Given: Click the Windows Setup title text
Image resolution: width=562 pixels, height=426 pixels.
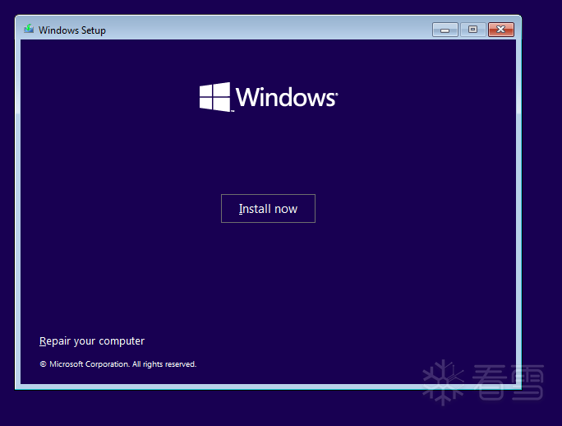Looking at the screenshot, I should [x=72, y=30].
